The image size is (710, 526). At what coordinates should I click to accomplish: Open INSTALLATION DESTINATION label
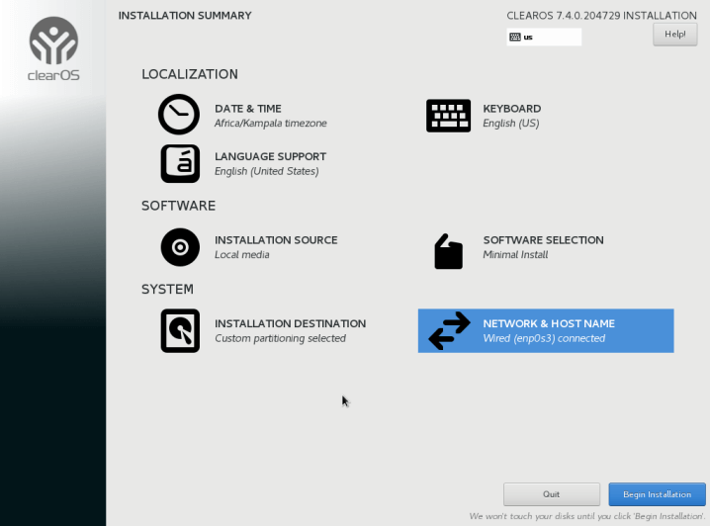click(x=291, y=323)
